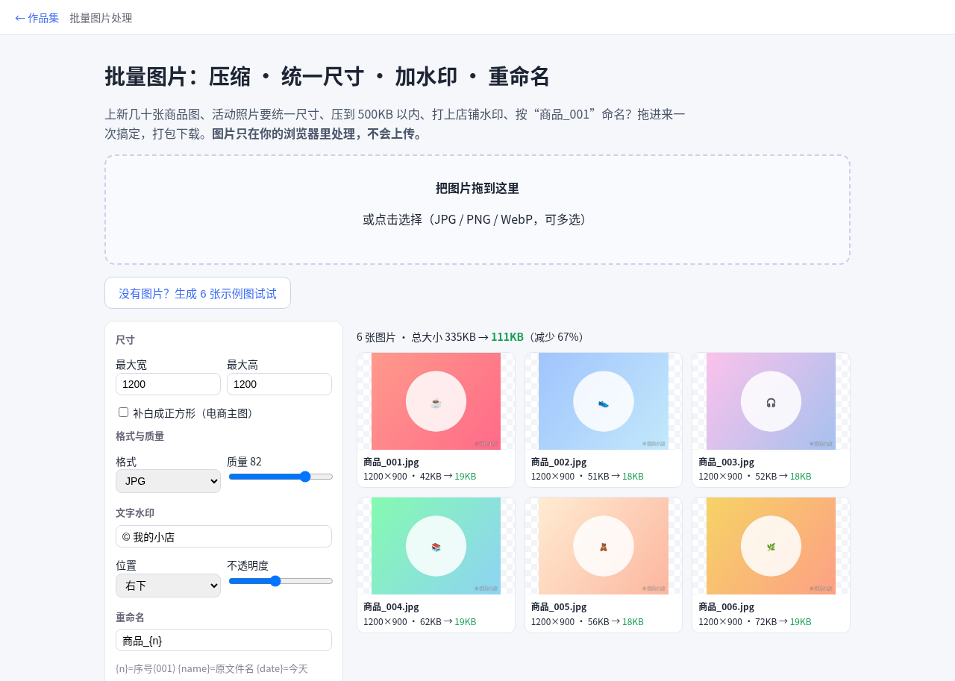Click the 批量图片处理 breadcrumb text

pos(101,18)
